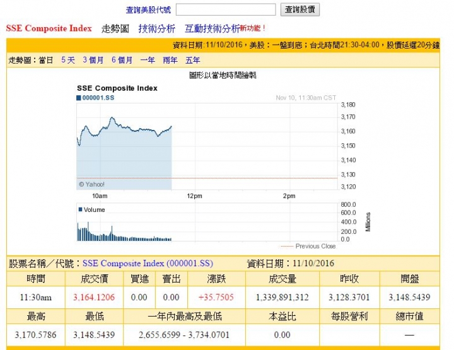Click the change value +35.7505
Image resolution: width=454 pixels, height=350 pixels.
coord(216,297)
